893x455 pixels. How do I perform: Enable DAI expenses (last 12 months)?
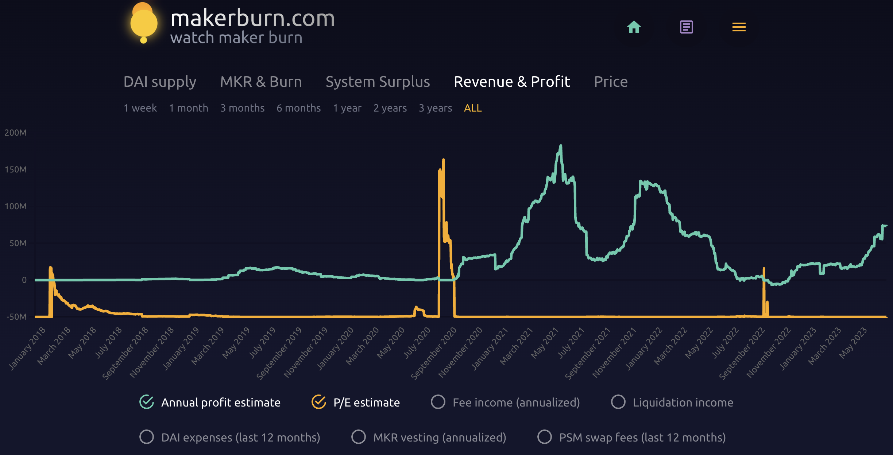(x=147, y=437)
